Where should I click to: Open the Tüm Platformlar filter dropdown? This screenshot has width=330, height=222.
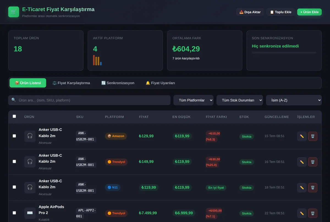coord(193,100)
